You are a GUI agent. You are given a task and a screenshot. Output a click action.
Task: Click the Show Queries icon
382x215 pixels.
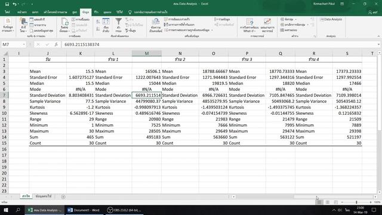click(32, 19)
